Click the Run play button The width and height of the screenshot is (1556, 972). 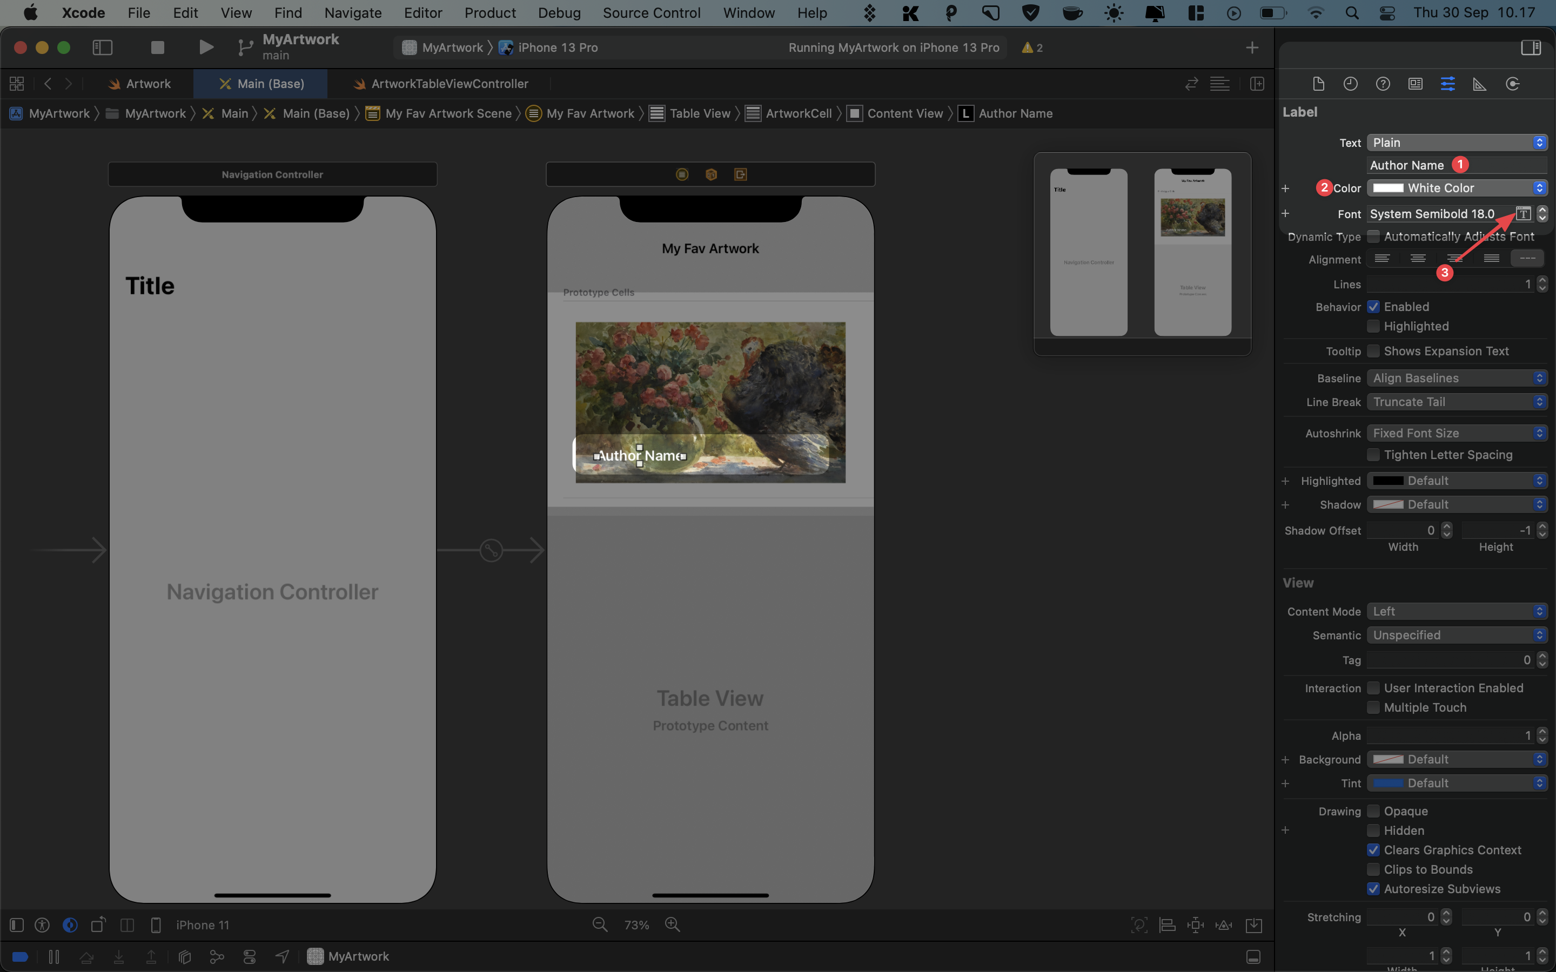tap(206, 48)
